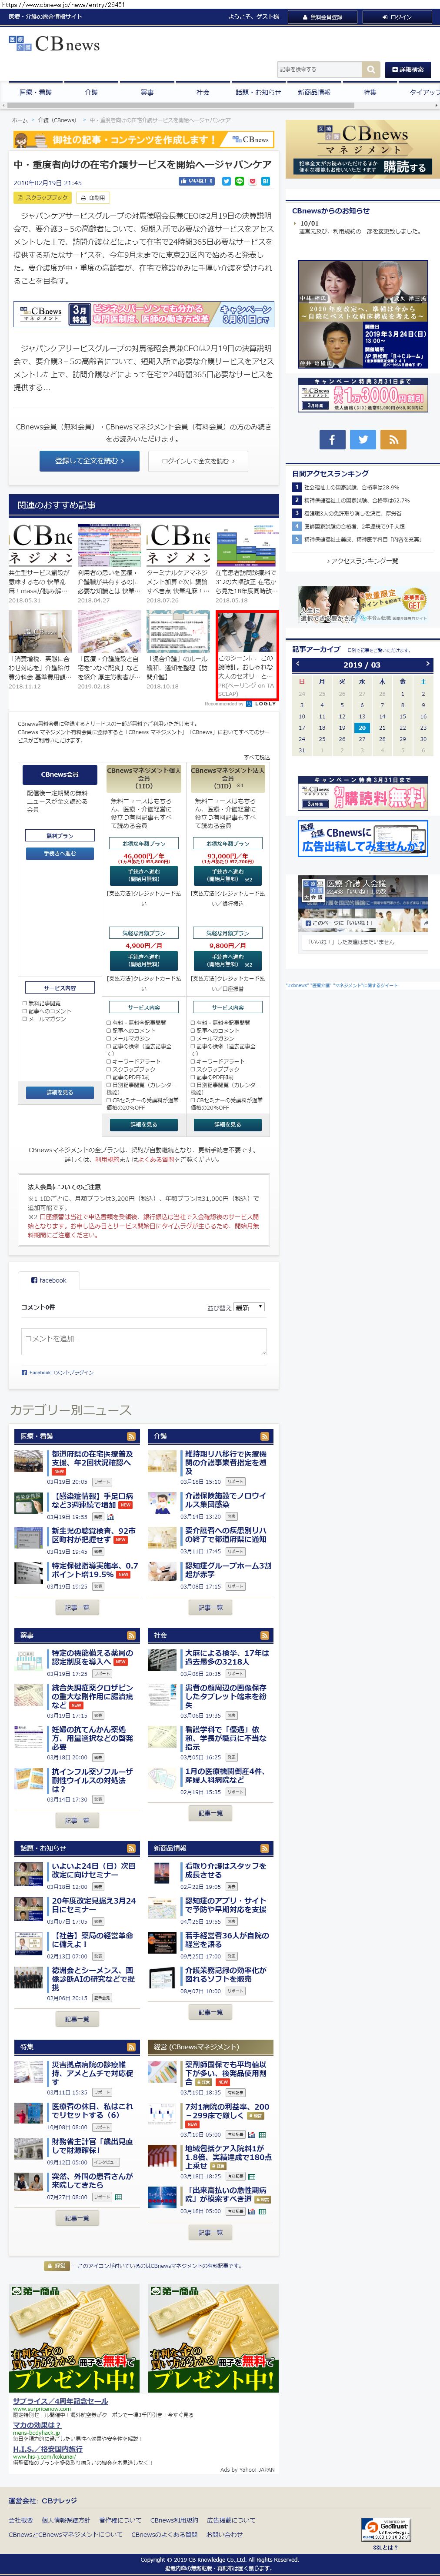Click 無料会員登録 in header
This screenshot has width=440, height=2576.
tap(322, 17)
